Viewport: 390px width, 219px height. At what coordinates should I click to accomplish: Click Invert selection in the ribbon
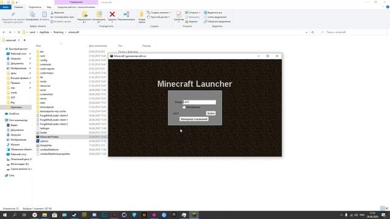tap(218, 22)
